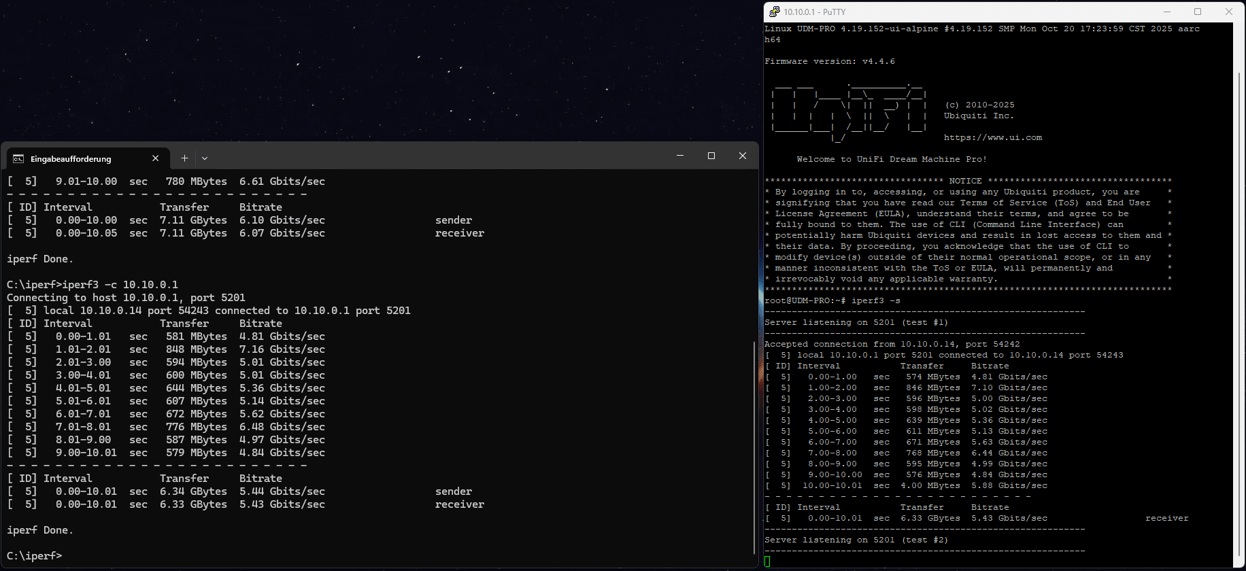Select the Eingabeaufforderung terminal tab
1246x571 pixels.
point(87,158)
